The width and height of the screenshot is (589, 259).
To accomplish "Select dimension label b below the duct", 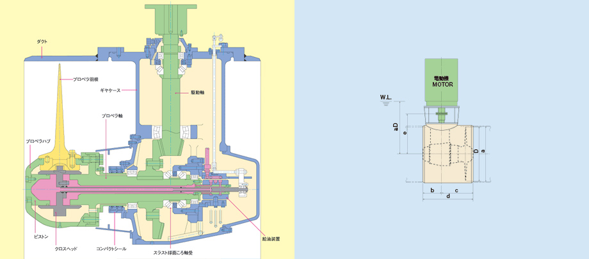I will [433, 190].
